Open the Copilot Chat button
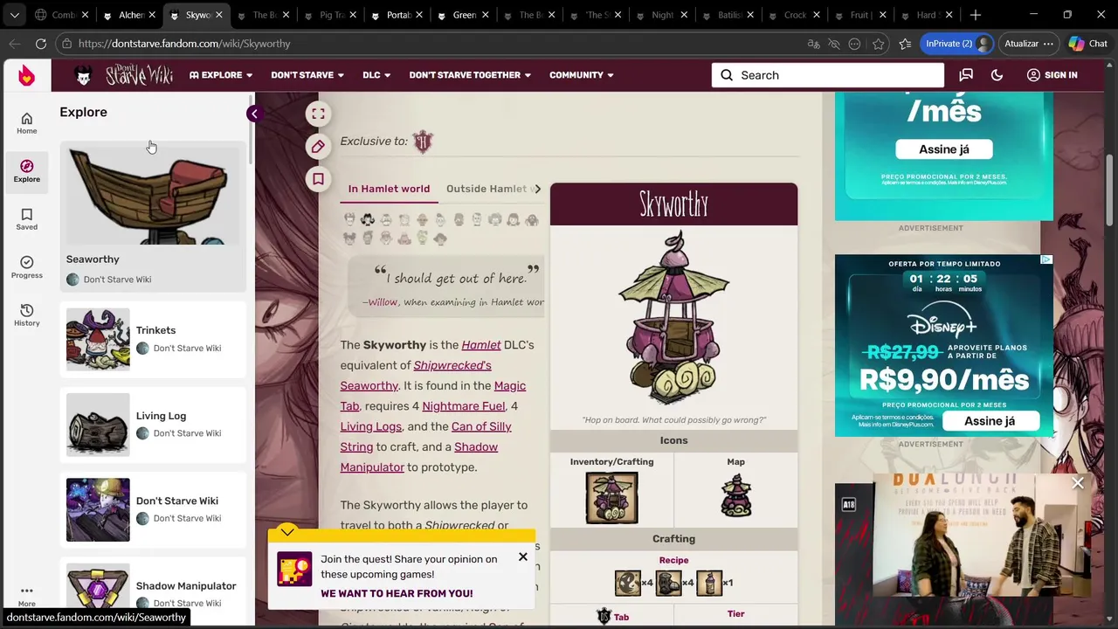Screen dimensions: 1118x629 (x=1088, y=44)
